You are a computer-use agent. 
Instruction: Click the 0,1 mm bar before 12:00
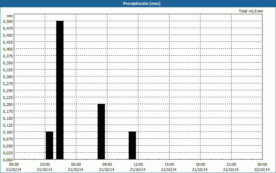click(x=132, y=145)
